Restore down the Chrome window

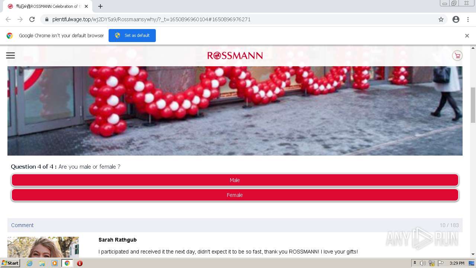tap(454, 3)
